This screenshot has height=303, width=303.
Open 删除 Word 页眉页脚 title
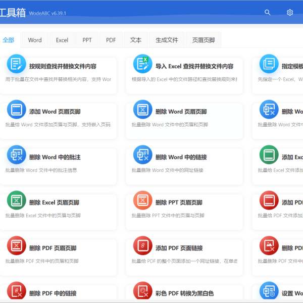(x=181, y=112)
